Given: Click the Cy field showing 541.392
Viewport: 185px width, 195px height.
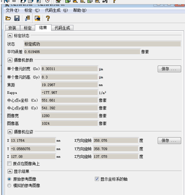Looking at the screenshot, I should point(69,108).
